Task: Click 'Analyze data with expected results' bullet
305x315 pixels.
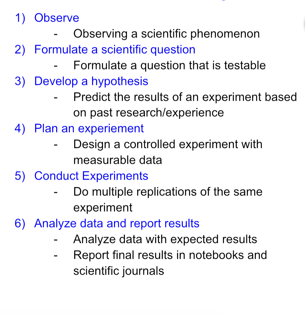Action: coord(165,239)
